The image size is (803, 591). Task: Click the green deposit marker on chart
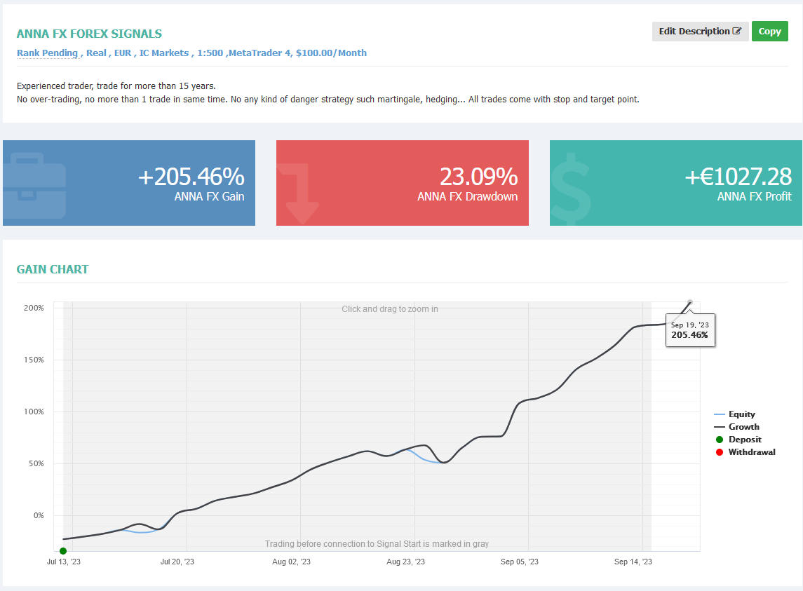point(63,551)
